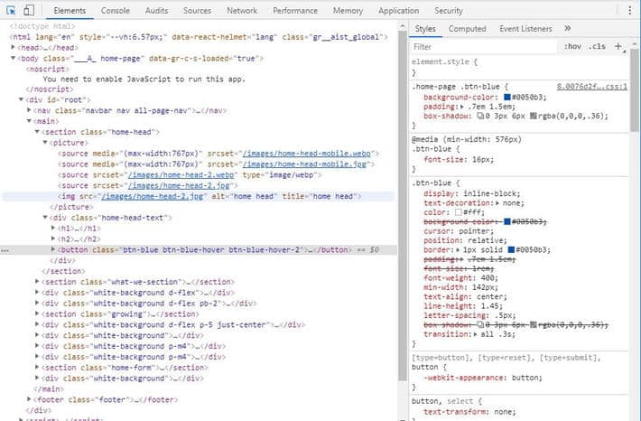Screen dimensions: 641x421
Task: Open the Application tab
Action: pyautogui.click(x=398, y=11)
